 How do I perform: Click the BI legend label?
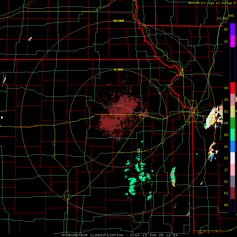pos(226,193)
